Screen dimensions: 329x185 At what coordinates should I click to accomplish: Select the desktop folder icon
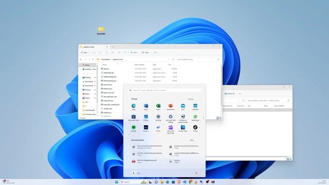(101, 31)
